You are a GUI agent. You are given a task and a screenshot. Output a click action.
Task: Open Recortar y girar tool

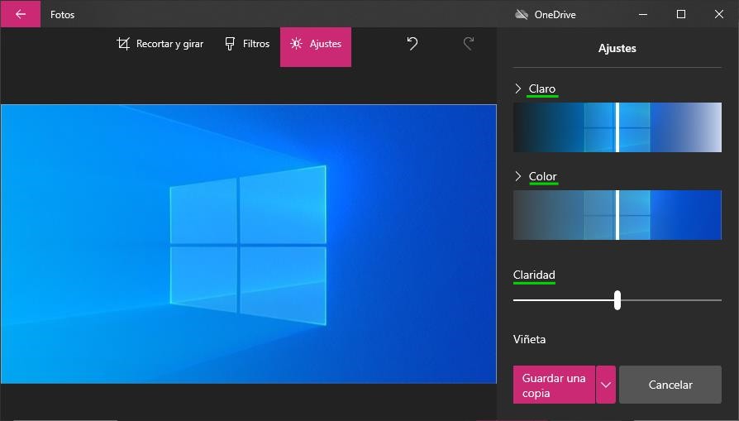[x=160, y=44]
